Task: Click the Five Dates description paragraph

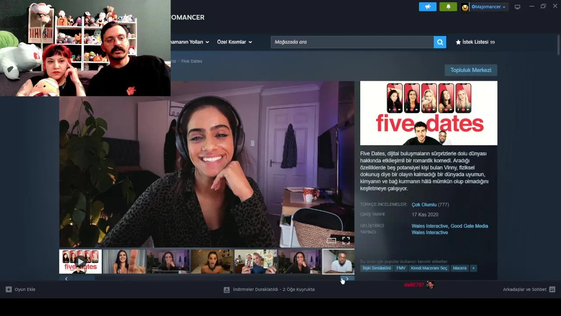Action: 424,171
